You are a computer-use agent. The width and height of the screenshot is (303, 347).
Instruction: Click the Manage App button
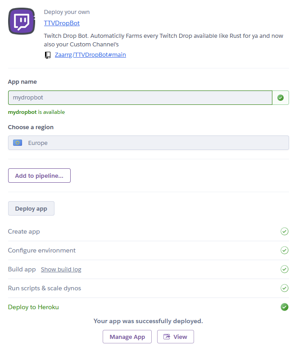127,337
